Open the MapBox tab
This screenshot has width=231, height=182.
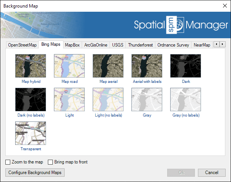(72, 45)
